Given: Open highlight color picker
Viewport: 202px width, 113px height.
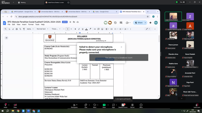Looking at the screenshot, I should (x=90, y=29).
